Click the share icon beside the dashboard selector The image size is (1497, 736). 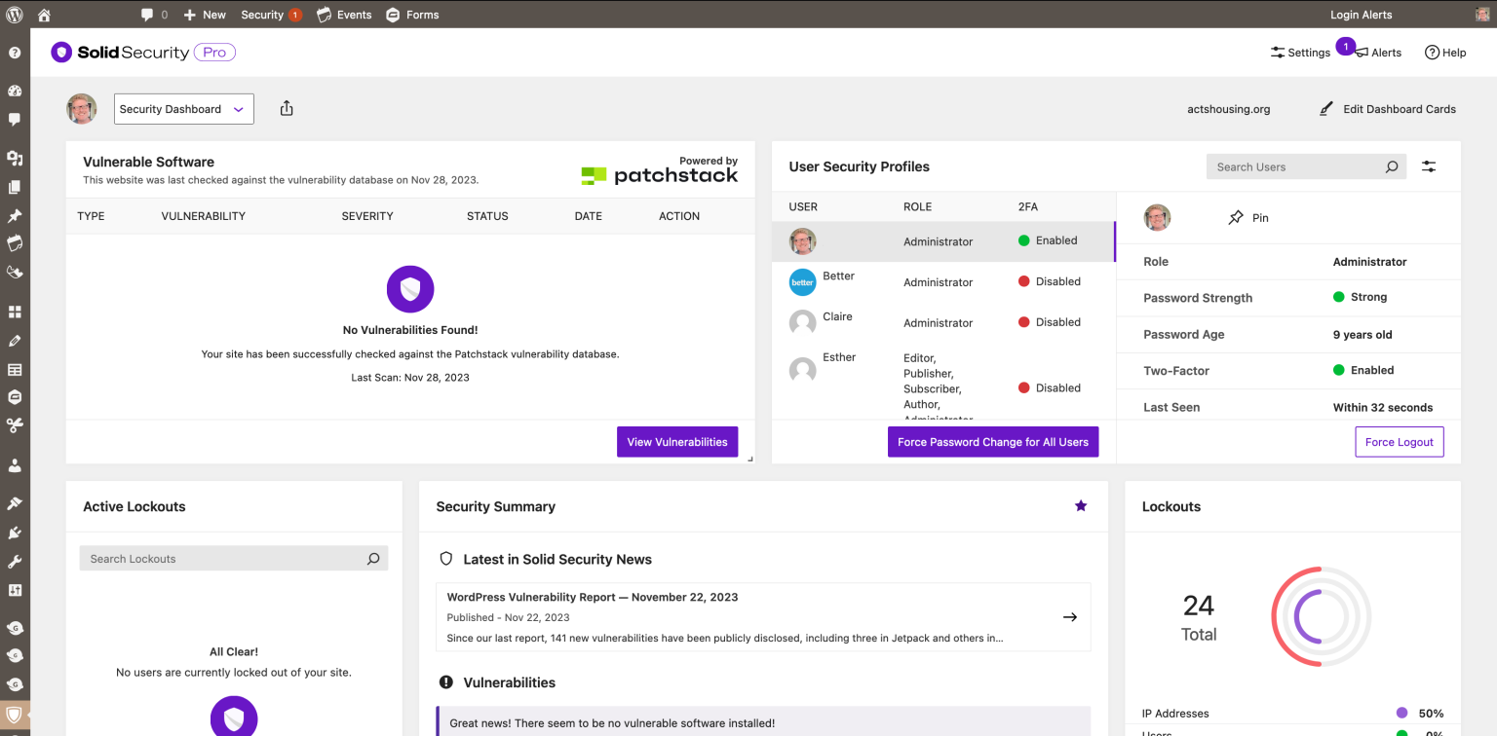pyautogui.click(x=286, y=108)
